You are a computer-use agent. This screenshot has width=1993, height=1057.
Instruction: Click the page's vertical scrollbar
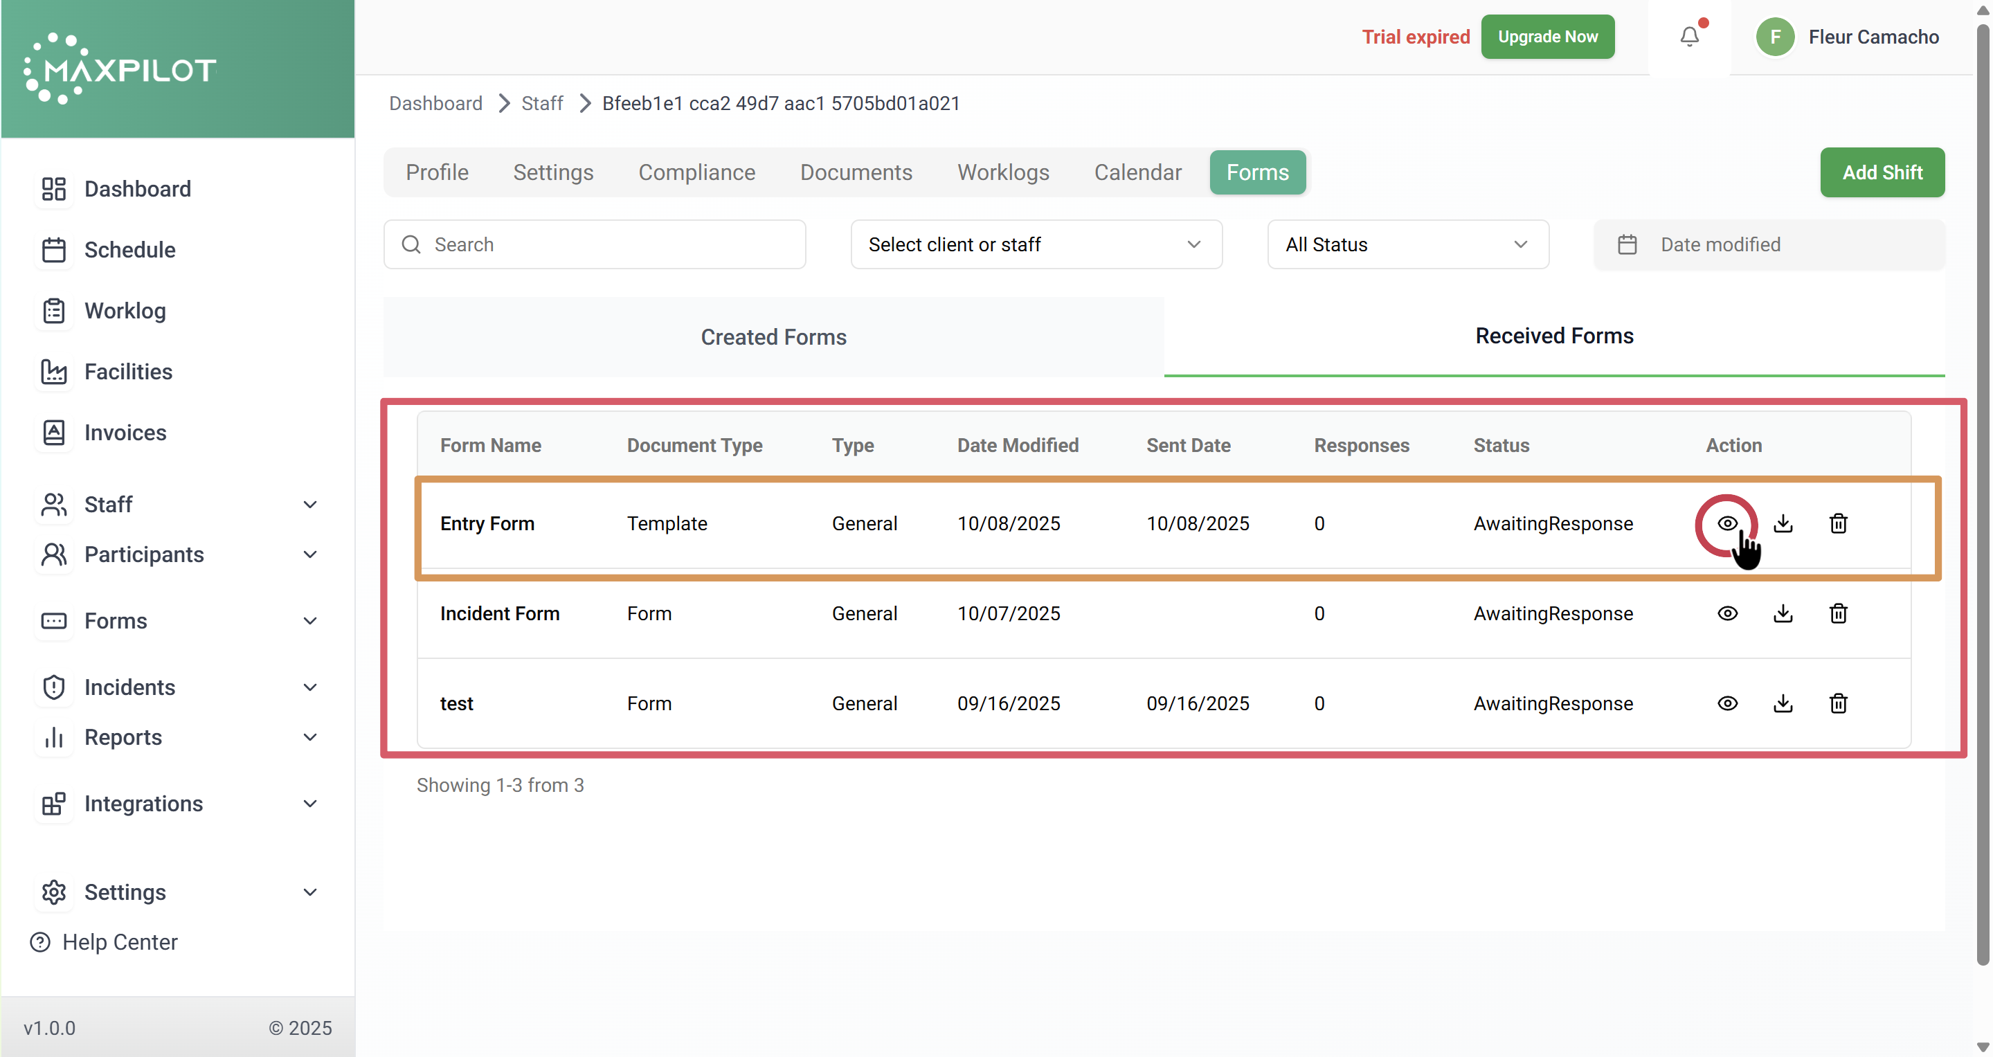coord(1982,495)
